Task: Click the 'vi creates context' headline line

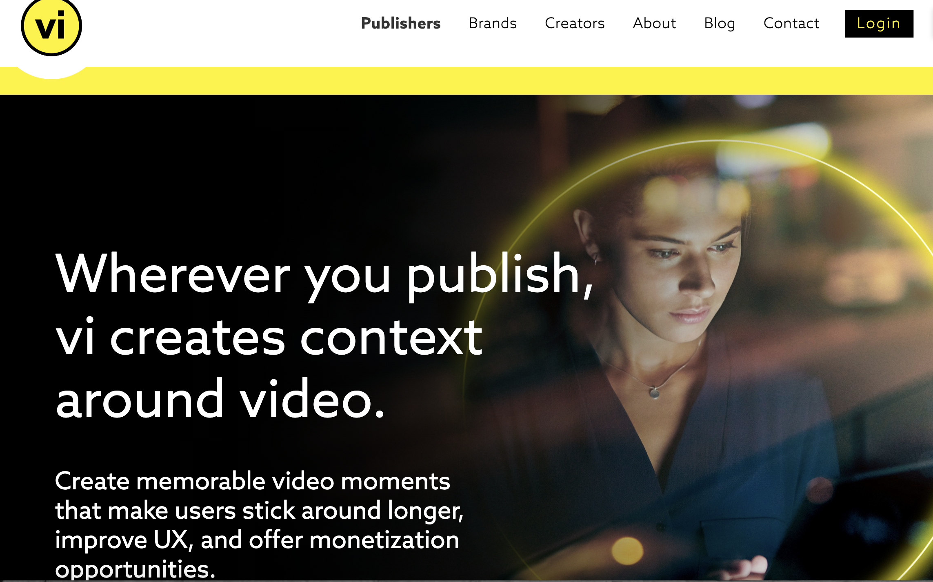Action: (269, 337)
